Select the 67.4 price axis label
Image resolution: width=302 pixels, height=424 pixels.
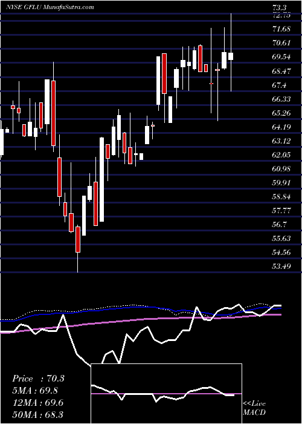point(280,85)
